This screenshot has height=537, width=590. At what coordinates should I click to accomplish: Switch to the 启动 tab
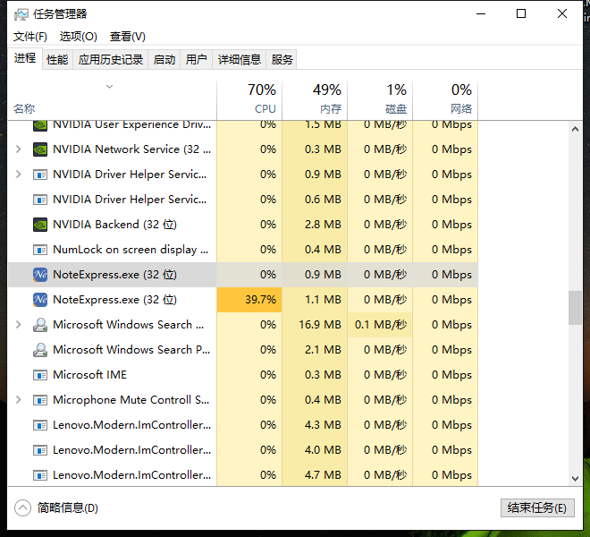click(164, 60)
